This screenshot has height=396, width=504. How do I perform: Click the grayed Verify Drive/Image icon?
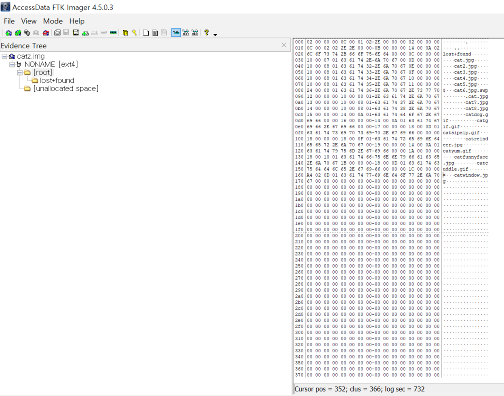(x=104, y=33)
